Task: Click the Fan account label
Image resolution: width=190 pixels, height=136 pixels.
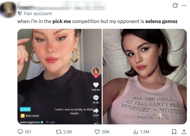Action: (38, 13)
